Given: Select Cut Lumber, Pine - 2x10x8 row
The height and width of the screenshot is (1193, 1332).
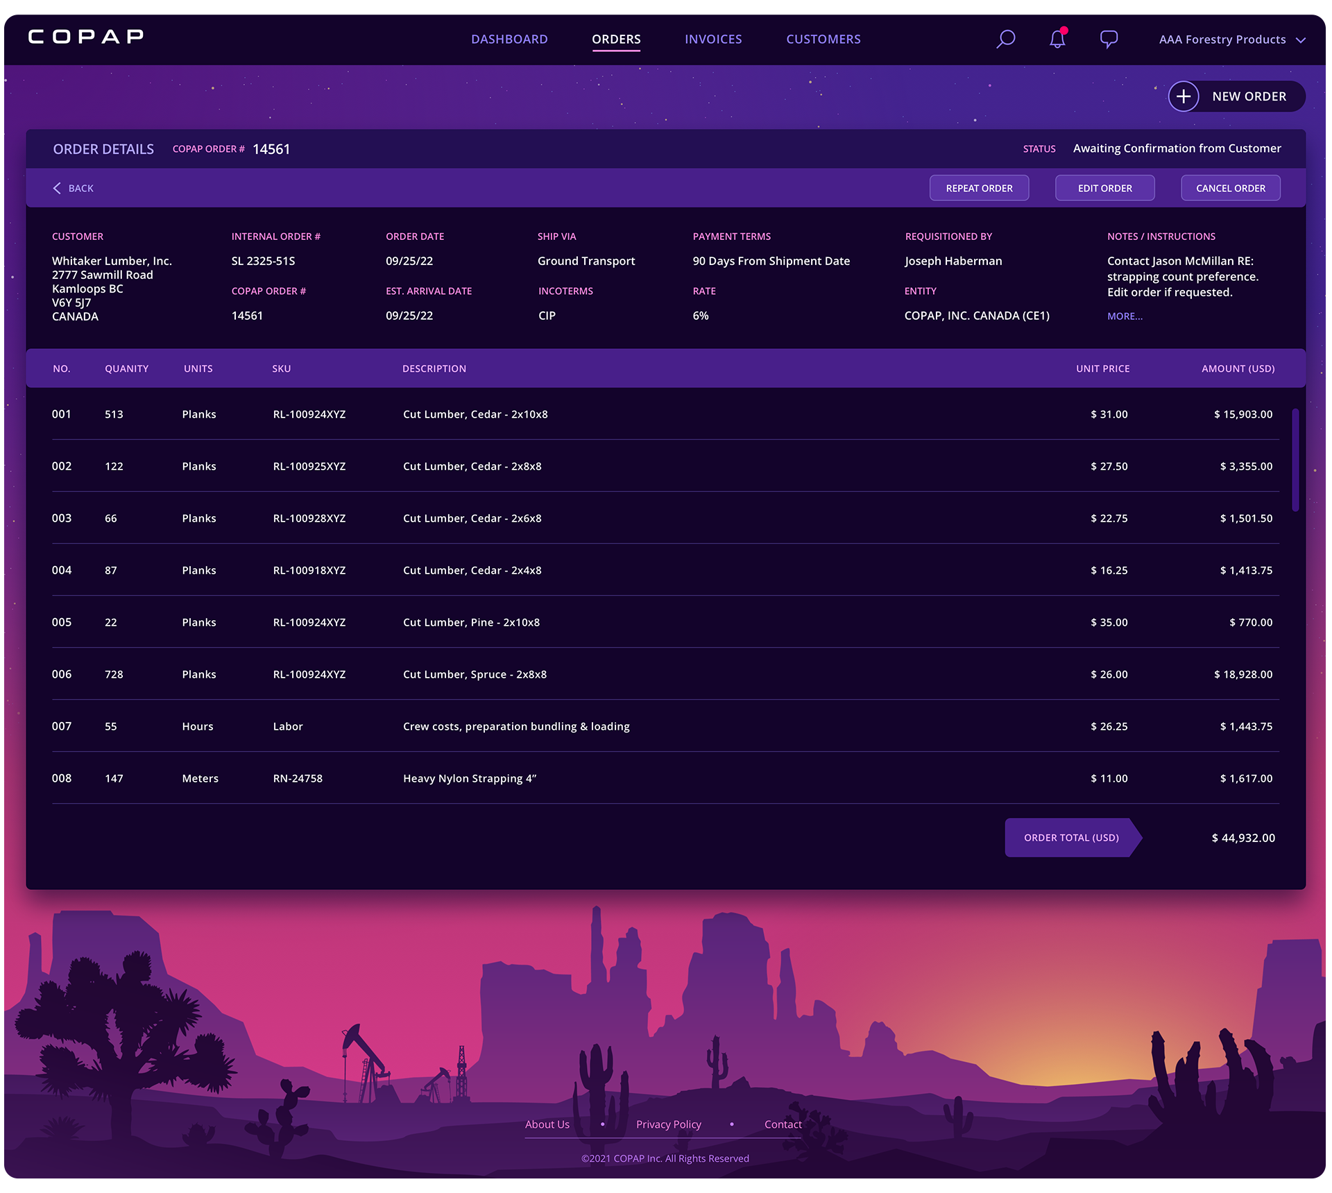Looking at the screenshot, I should [665, 622].
